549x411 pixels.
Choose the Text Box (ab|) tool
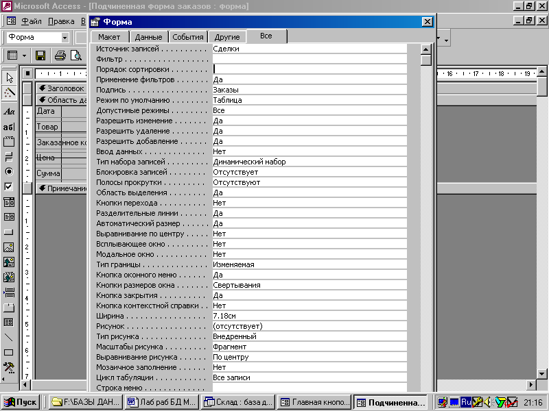(9, 127)
